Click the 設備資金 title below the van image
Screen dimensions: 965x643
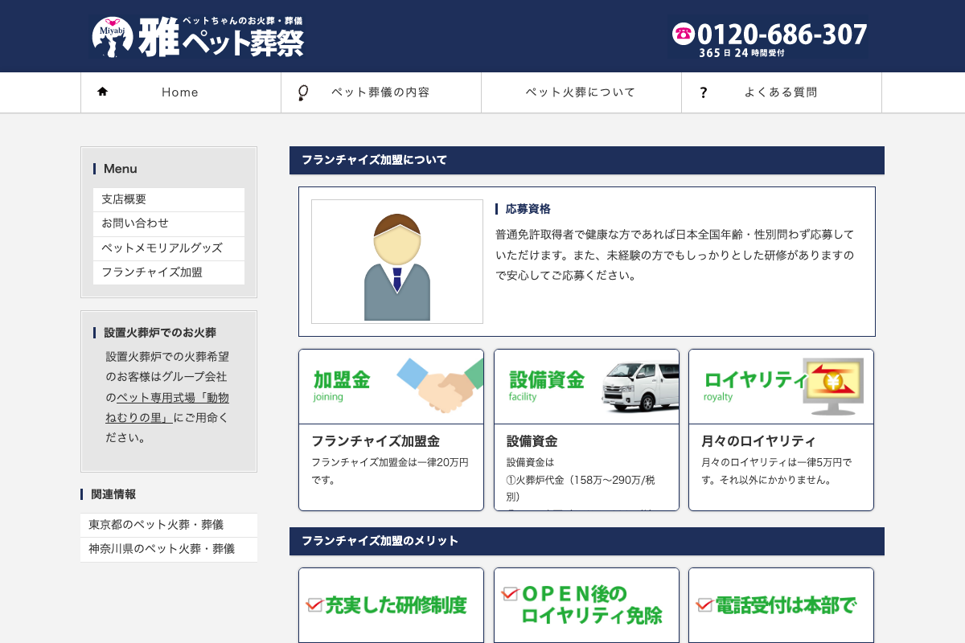532,441
